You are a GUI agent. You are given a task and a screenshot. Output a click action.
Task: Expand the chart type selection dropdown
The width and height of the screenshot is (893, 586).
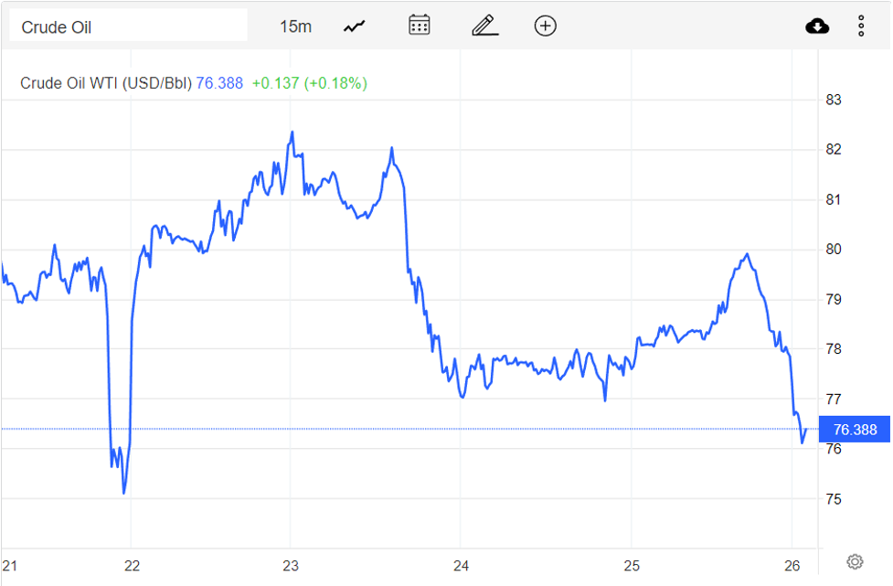click(x=353, y=26)
